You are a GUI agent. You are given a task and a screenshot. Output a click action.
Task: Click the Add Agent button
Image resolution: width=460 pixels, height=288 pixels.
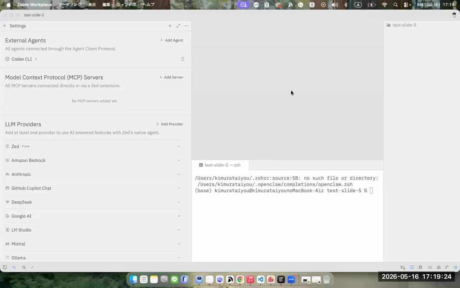point(172,40)
